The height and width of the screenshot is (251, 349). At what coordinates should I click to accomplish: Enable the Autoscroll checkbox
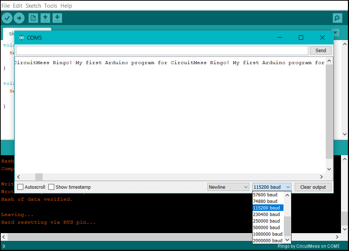pyautogui.click(x=20, y=187)
